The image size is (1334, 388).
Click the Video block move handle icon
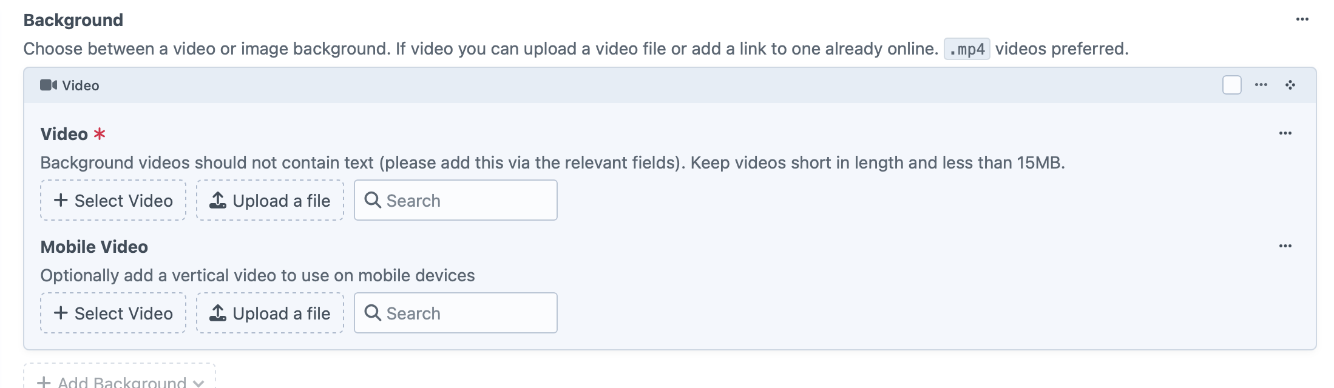1290,85
